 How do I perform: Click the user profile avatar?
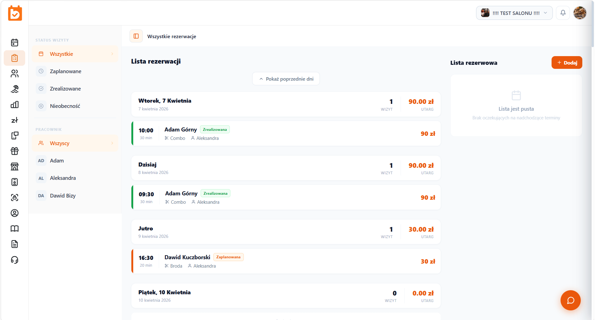579,13
